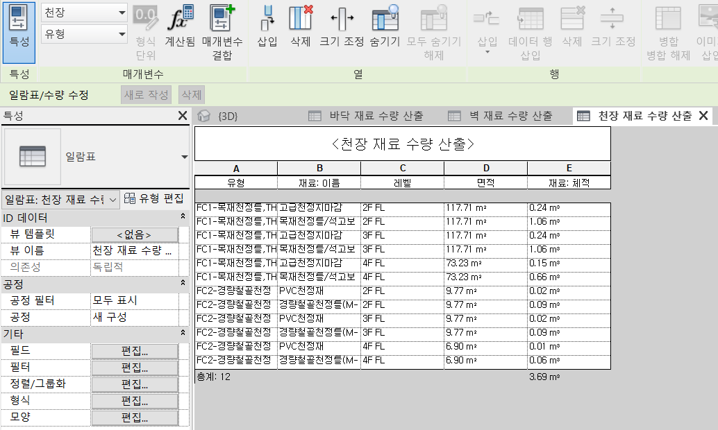718x430 pixels.
Task: Open the 천장 category dropdown
Action: point(84,12)
